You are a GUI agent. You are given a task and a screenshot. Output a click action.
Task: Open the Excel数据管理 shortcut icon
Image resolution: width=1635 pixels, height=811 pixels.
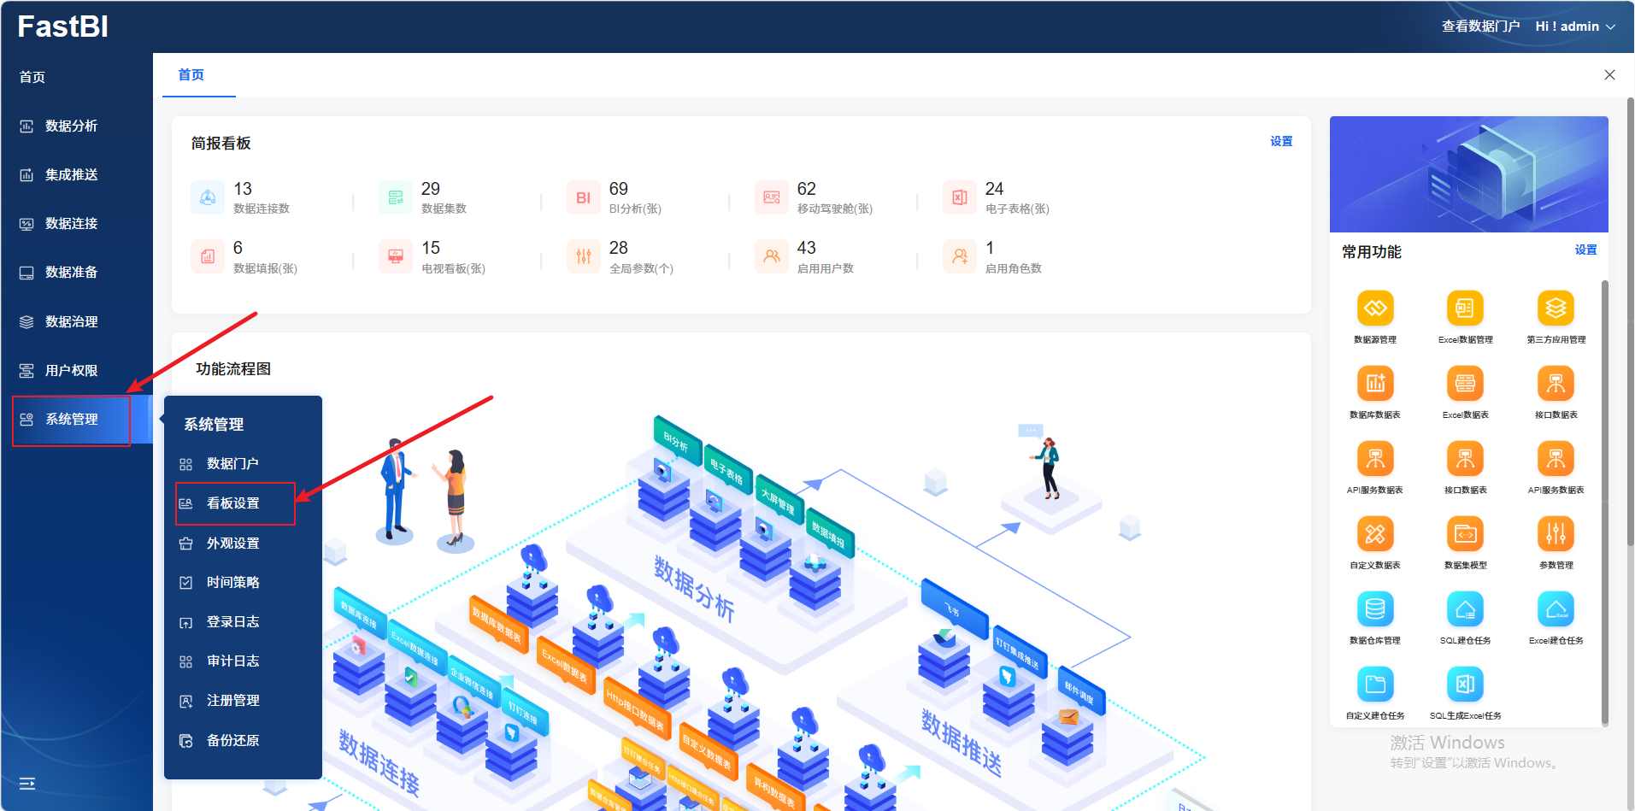tap(1464, 309)
